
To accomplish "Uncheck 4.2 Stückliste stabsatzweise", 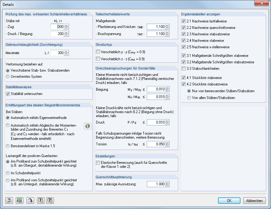I will pos(183,84).
